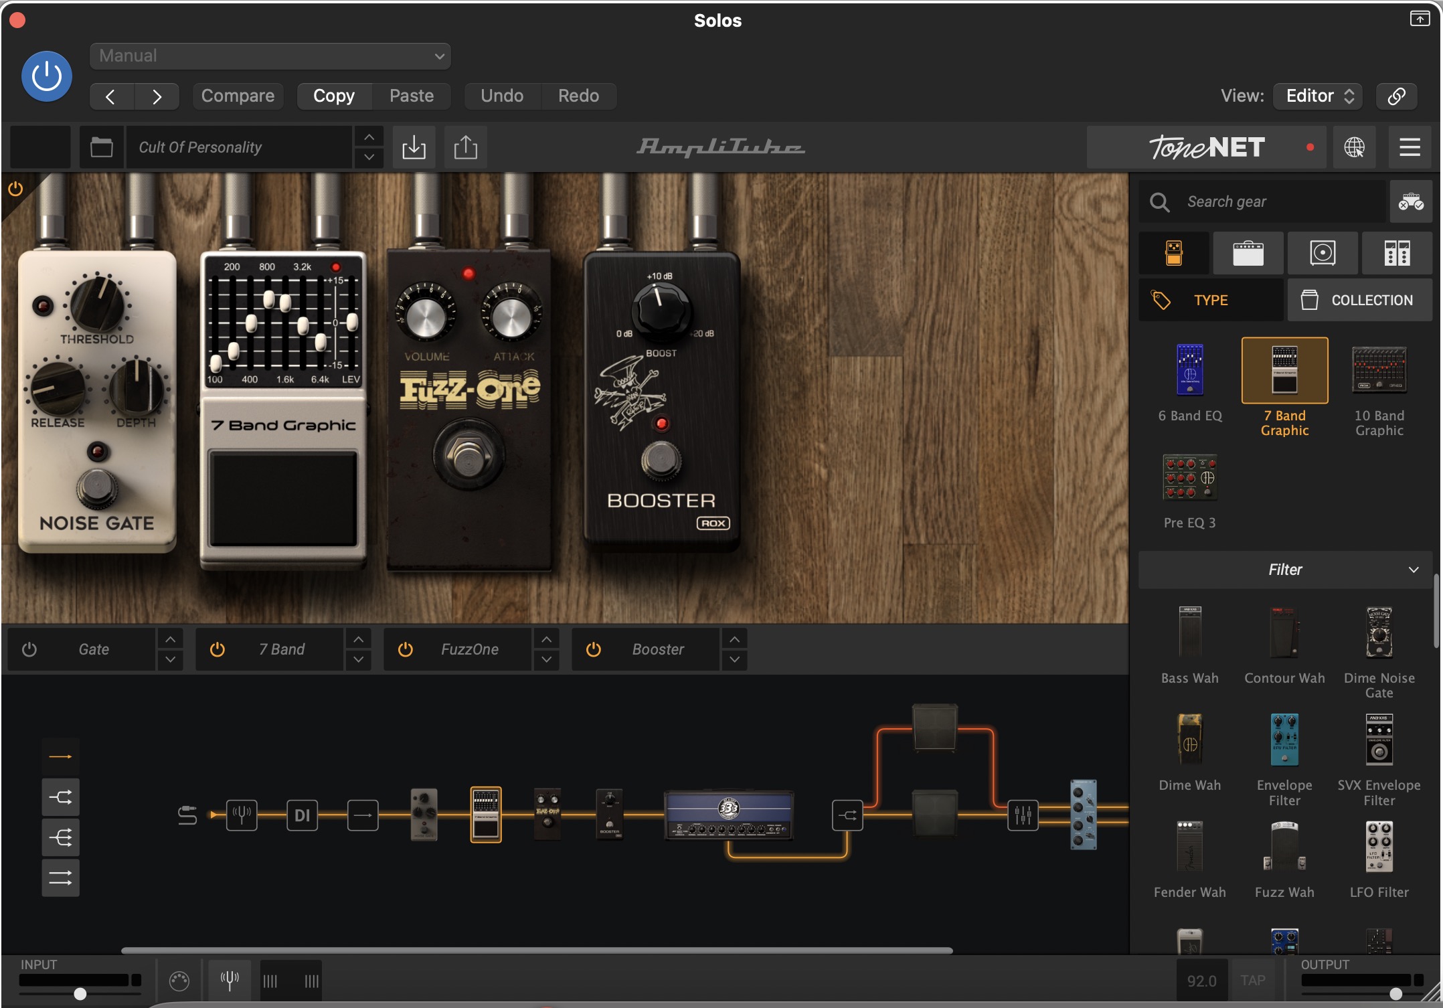Click the Undo button
Viewport: 1443px width, 1008px height.
(502, 96)
